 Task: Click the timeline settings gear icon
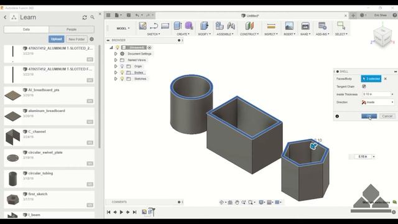394,212
